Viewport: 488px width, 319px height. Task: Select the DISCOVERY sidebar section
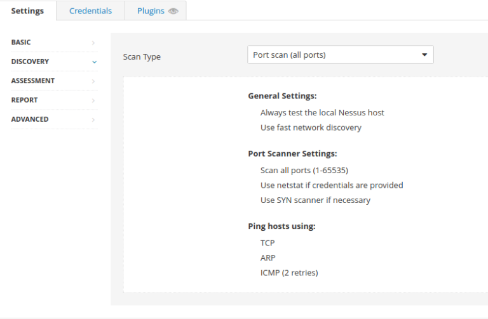click(x=30, y=62)
